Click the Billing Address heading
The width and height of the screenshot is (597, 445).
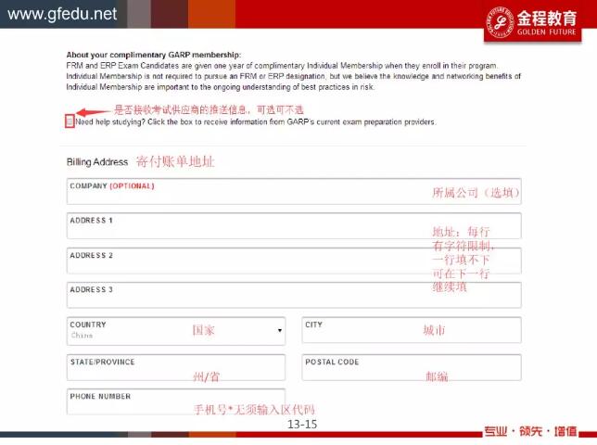[97, 162]
